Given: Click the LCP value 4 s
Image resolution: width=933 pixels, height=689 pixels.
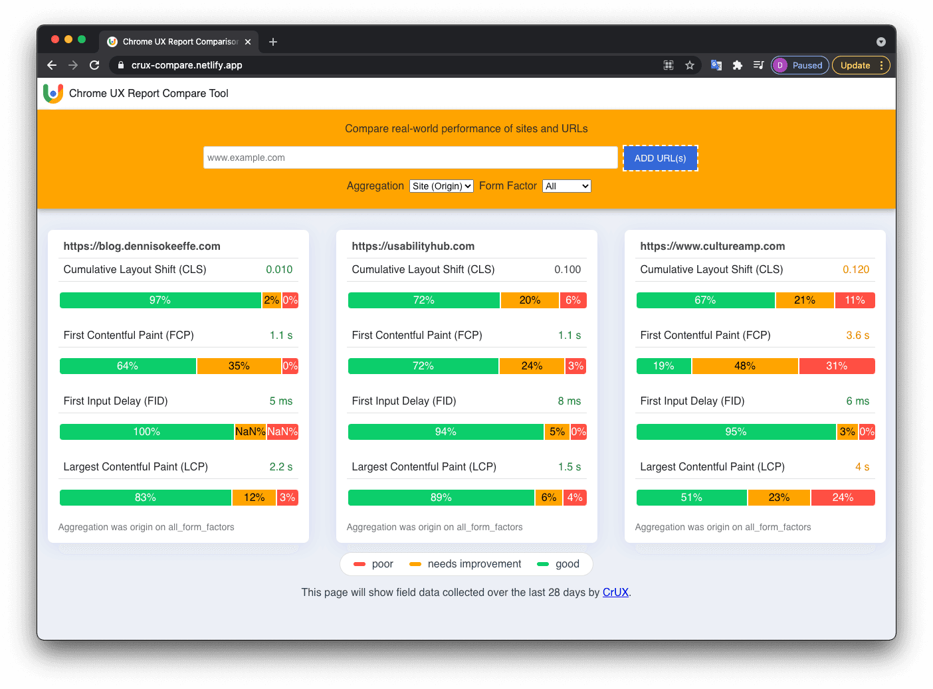Looking at the screenshot, I should pos(863,467).
